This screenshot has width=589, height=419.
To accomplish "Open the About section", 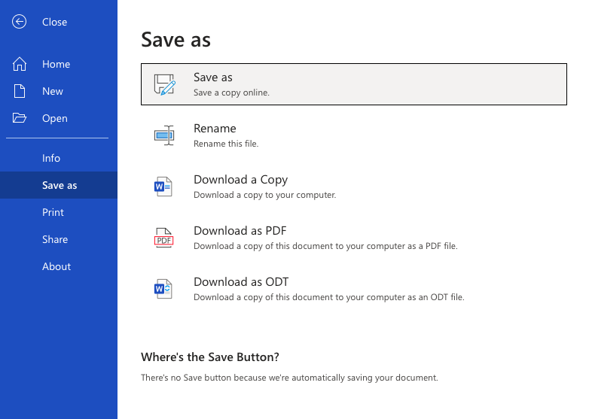I will tap(56, 266).
